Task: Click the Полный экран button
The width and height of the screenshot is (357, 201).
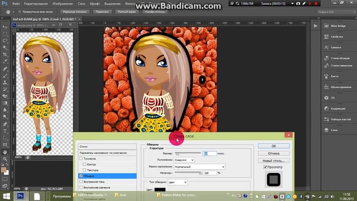Action: (127, 12)
